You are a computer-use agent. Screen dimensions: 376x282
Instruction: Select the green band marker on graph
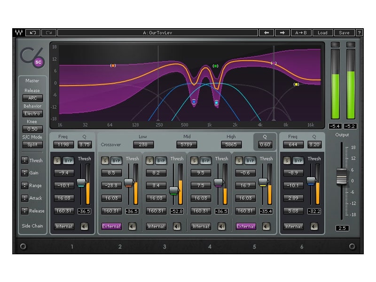click(215, 66)
